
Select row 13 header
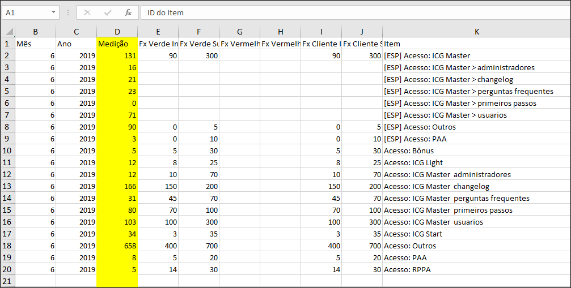pyautogui.click(x=7, y=186)
